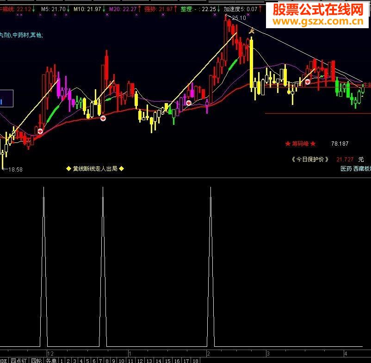Click the M5: 21.70 moving average label
Screen dimensions: 371x363
[x=53, y=9]
